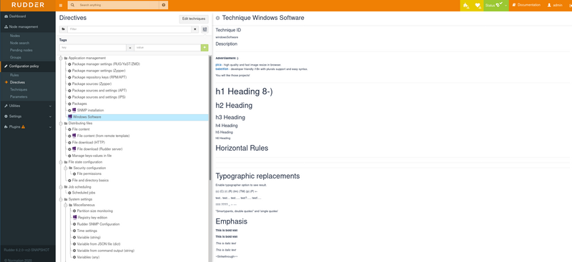This screenshot has width=572, height=262.
Task: Collapse the File state configuration category
Action: (x=61, y=162)
